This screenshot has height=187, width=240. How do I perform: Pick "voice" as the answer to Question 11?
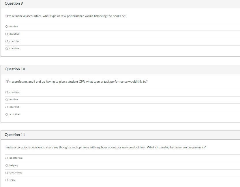click(x=6, y=180)
